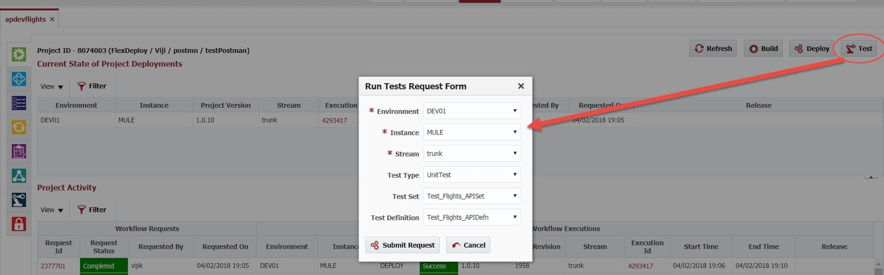
Task: Click Filter in Current State section
Action: click(92, 86)
